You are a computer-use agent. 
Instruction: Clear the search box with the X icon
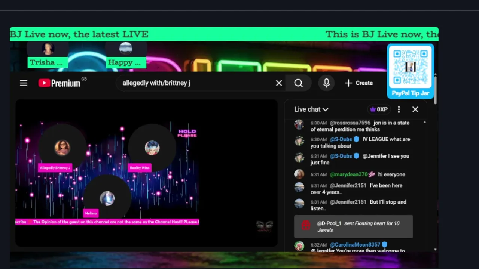point(279,83)
